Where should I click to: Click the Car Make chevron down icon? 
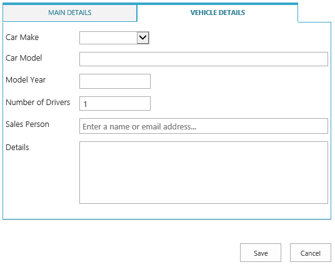point(142,38)
